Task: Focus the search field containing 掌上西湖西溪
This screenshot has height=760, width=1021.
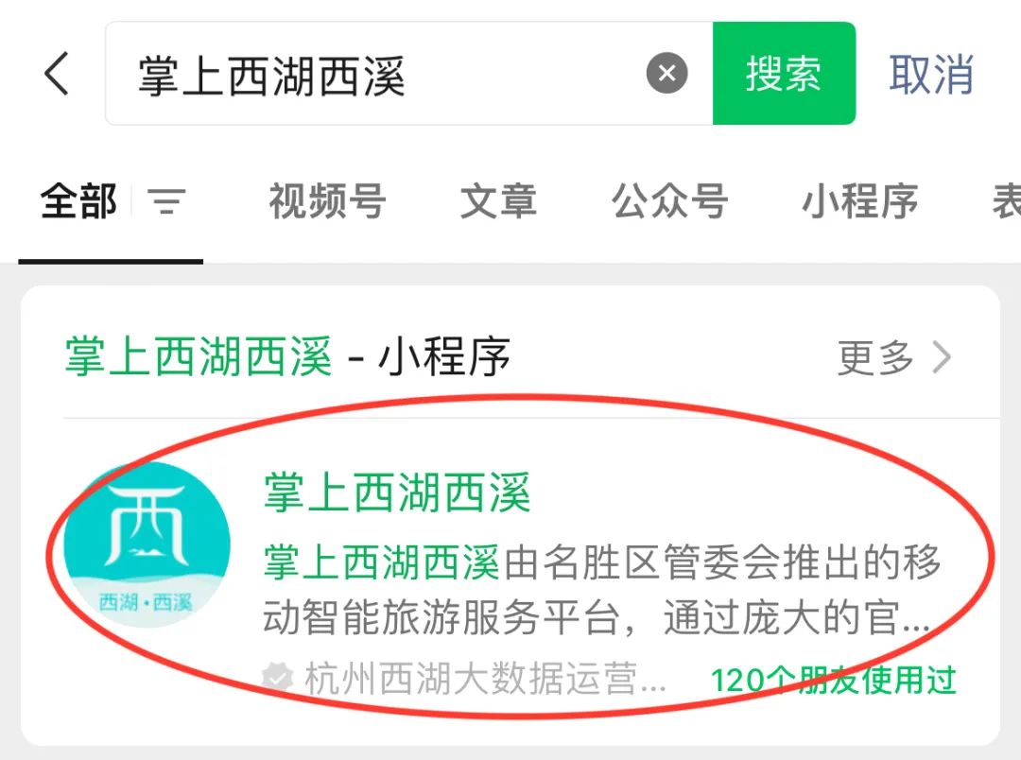Action: 409,73
